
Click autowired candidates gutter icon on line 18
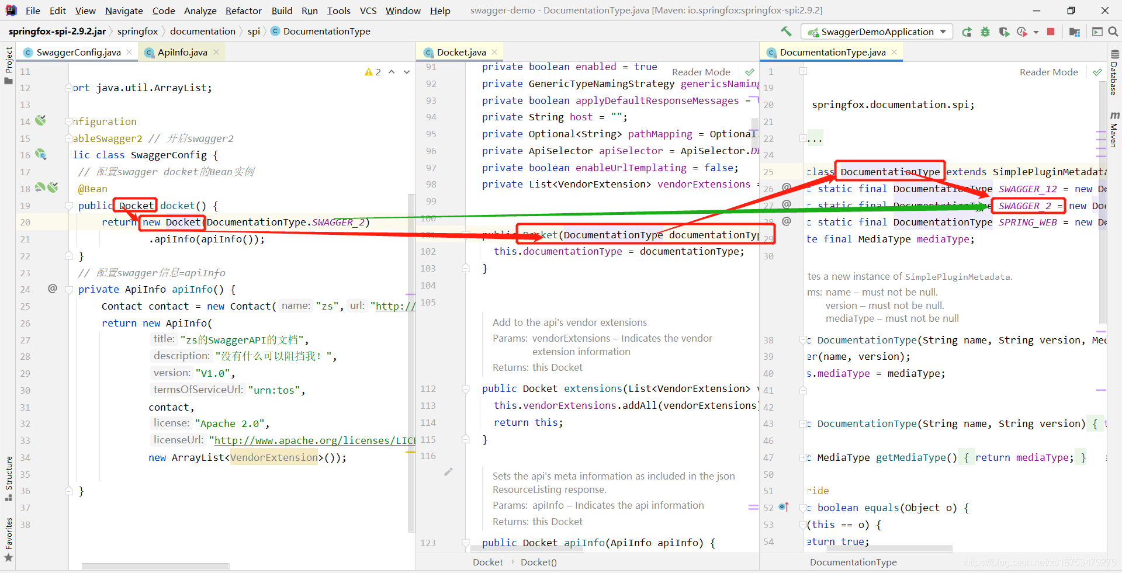click(40, 187)
